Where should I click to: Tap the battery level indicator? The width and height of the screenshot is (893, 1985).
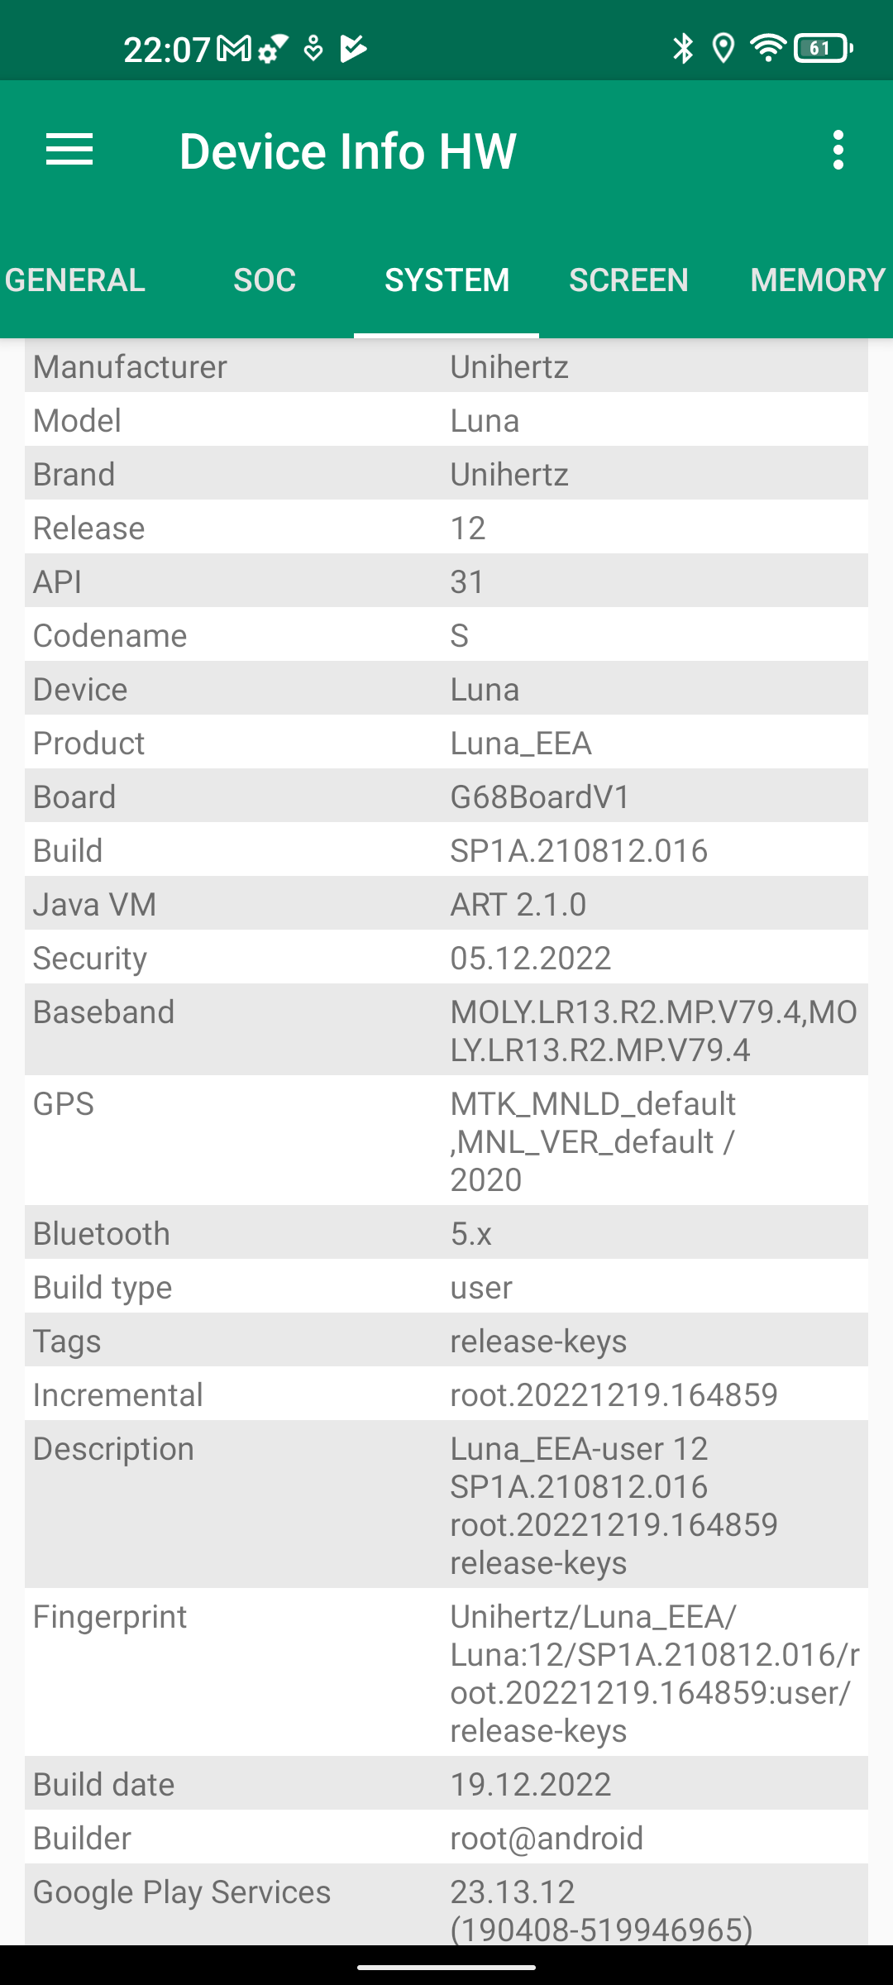click(x=823, y=49)
